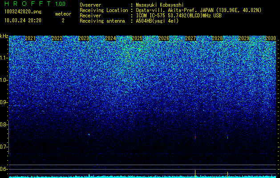Click the Receiver field label

click(x=90, y=16)
